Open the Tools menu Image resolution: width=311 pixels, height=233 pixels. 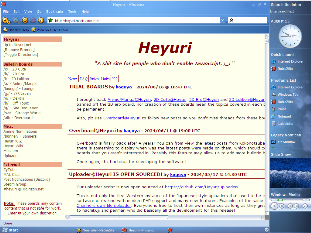pyautogui.click(x=72, y=12)
